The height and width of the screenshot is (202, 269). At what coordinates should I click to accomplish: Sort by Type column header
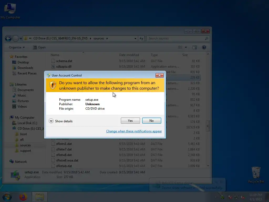[154, 55]
